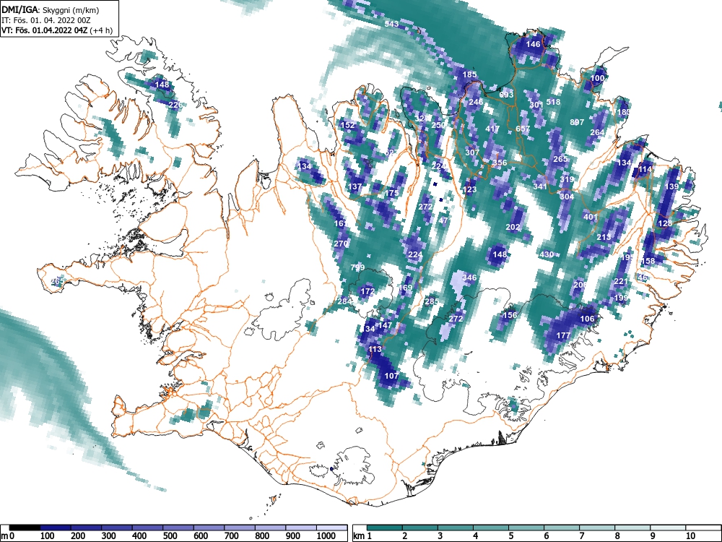Click the visibility value 897 on the map
The width and height of the screenshot is (722, 542).
(577, 122)
